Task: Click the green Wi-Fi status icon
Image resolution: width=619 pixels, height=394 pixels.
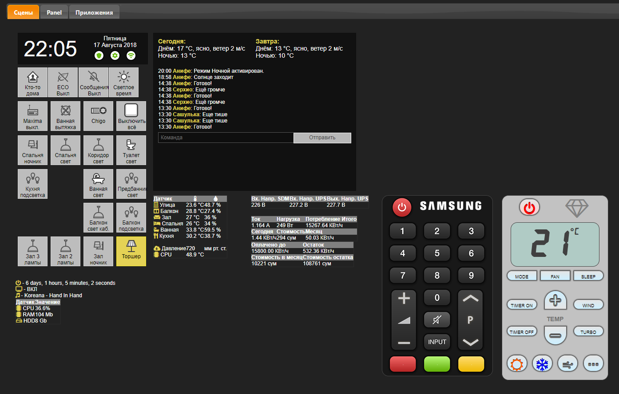Action: coord(131,55)
